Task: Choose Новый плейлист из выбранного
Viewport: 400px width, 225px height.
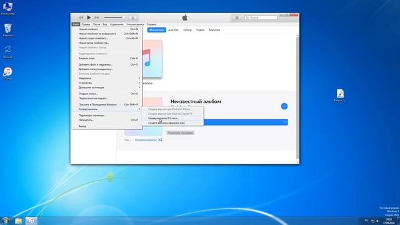Action: [107, 34]
